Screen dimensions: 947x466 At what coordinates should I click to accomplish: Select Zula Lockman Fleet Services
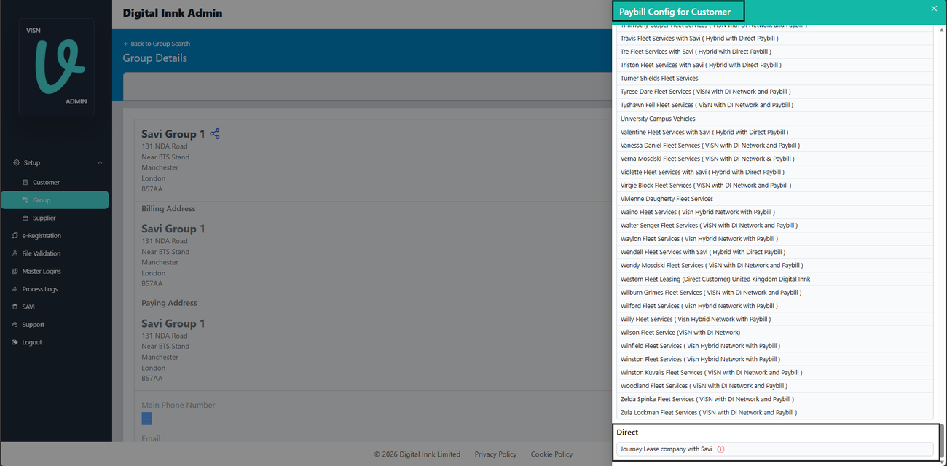(774, 412)
